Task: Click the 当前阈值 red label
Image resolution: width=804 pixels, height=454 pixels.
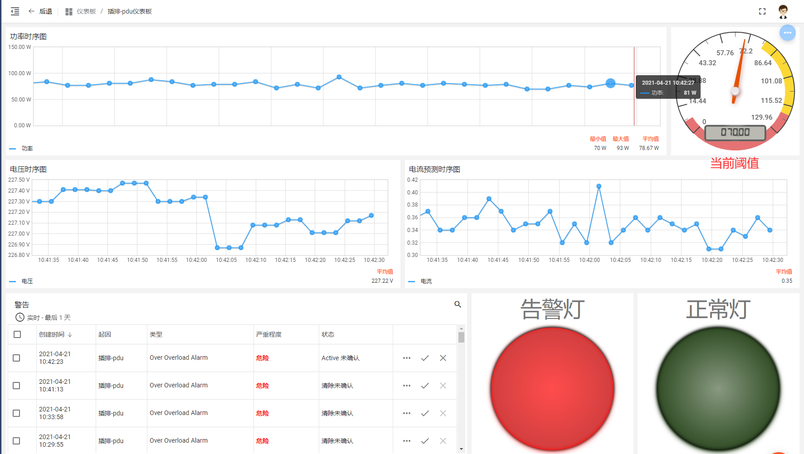Action: tap(734, 163)
